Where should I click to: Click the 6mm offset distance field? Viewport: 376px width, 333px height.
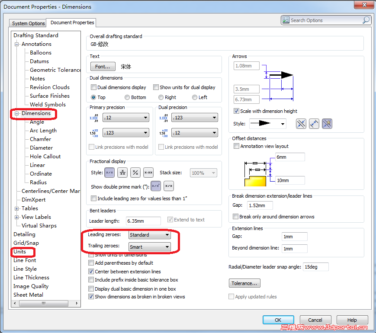(290, 157)
